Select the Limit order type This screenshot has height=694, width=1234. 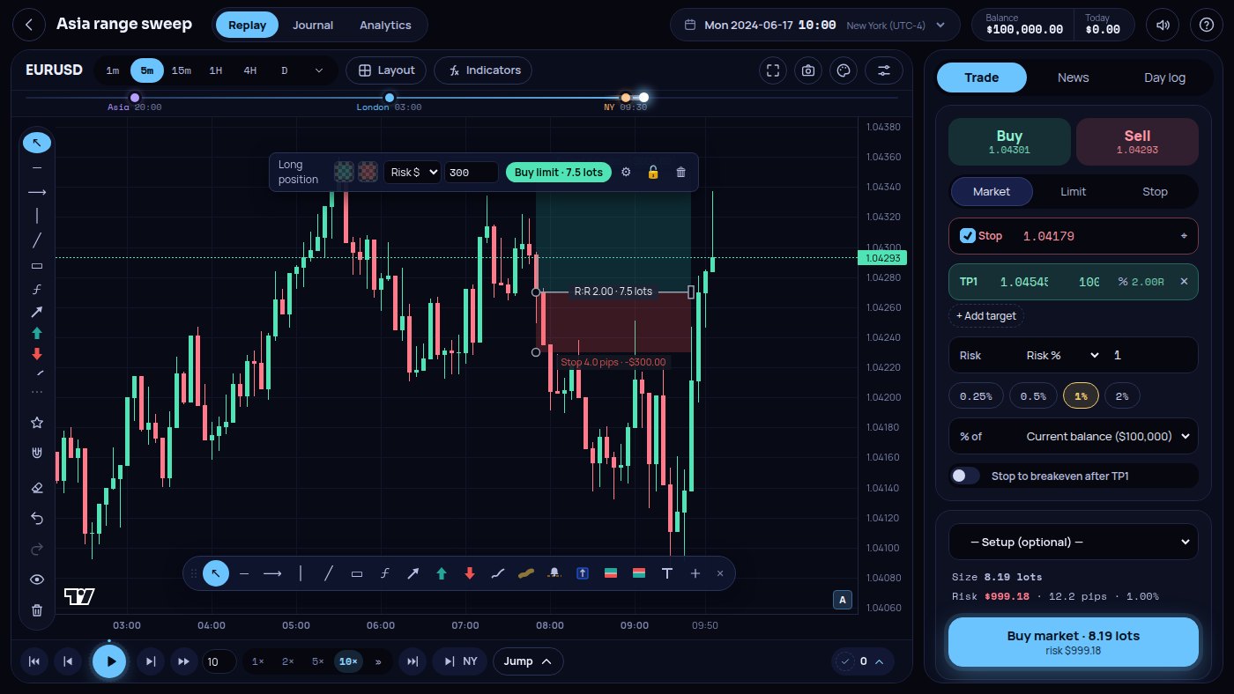1073,191
